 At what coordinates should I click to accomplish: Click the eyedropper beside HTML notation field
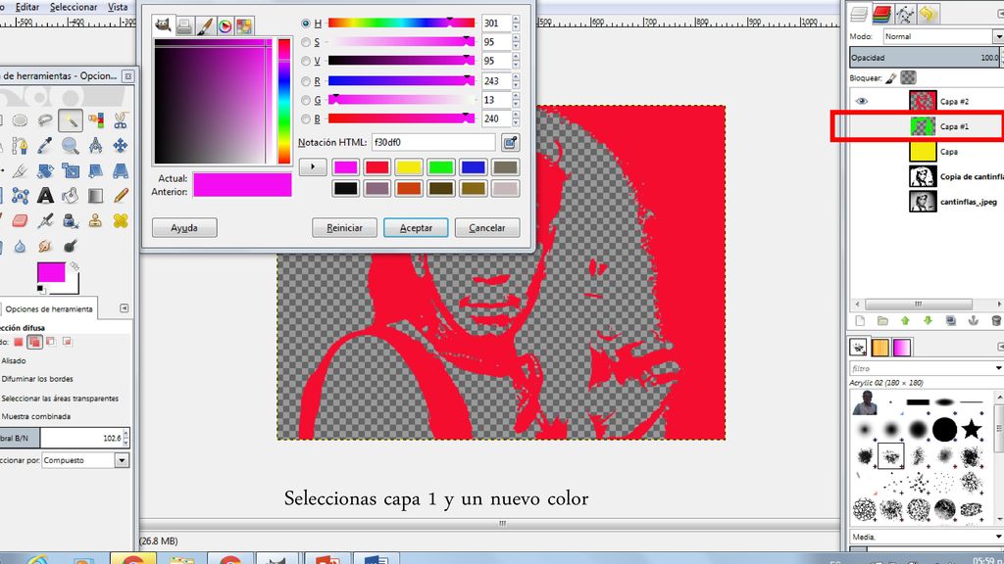tap(510, 143)
